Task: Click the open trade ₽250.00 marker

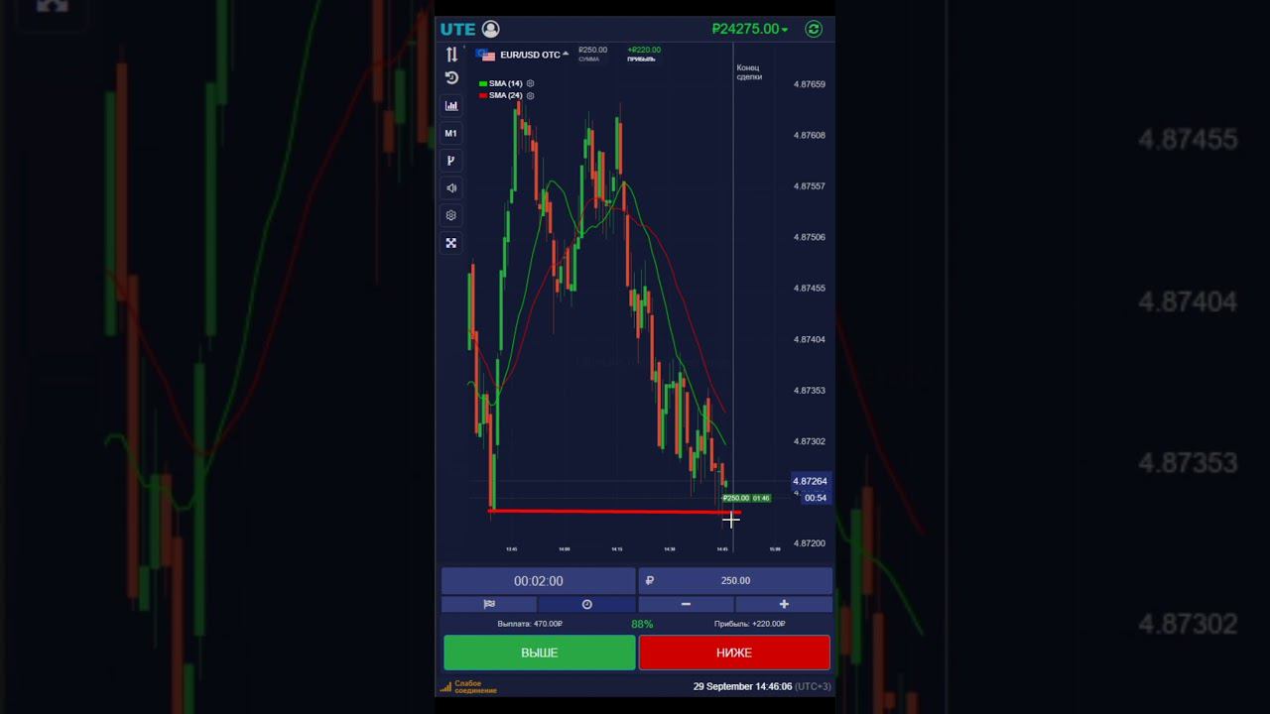Action: pyautogui.click(x=746, y=498)
